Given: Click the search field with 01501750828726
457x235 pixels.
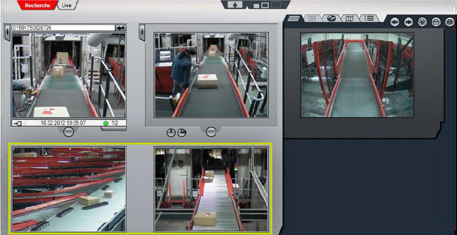Looking at the screenshot, I should pos(63,28).
